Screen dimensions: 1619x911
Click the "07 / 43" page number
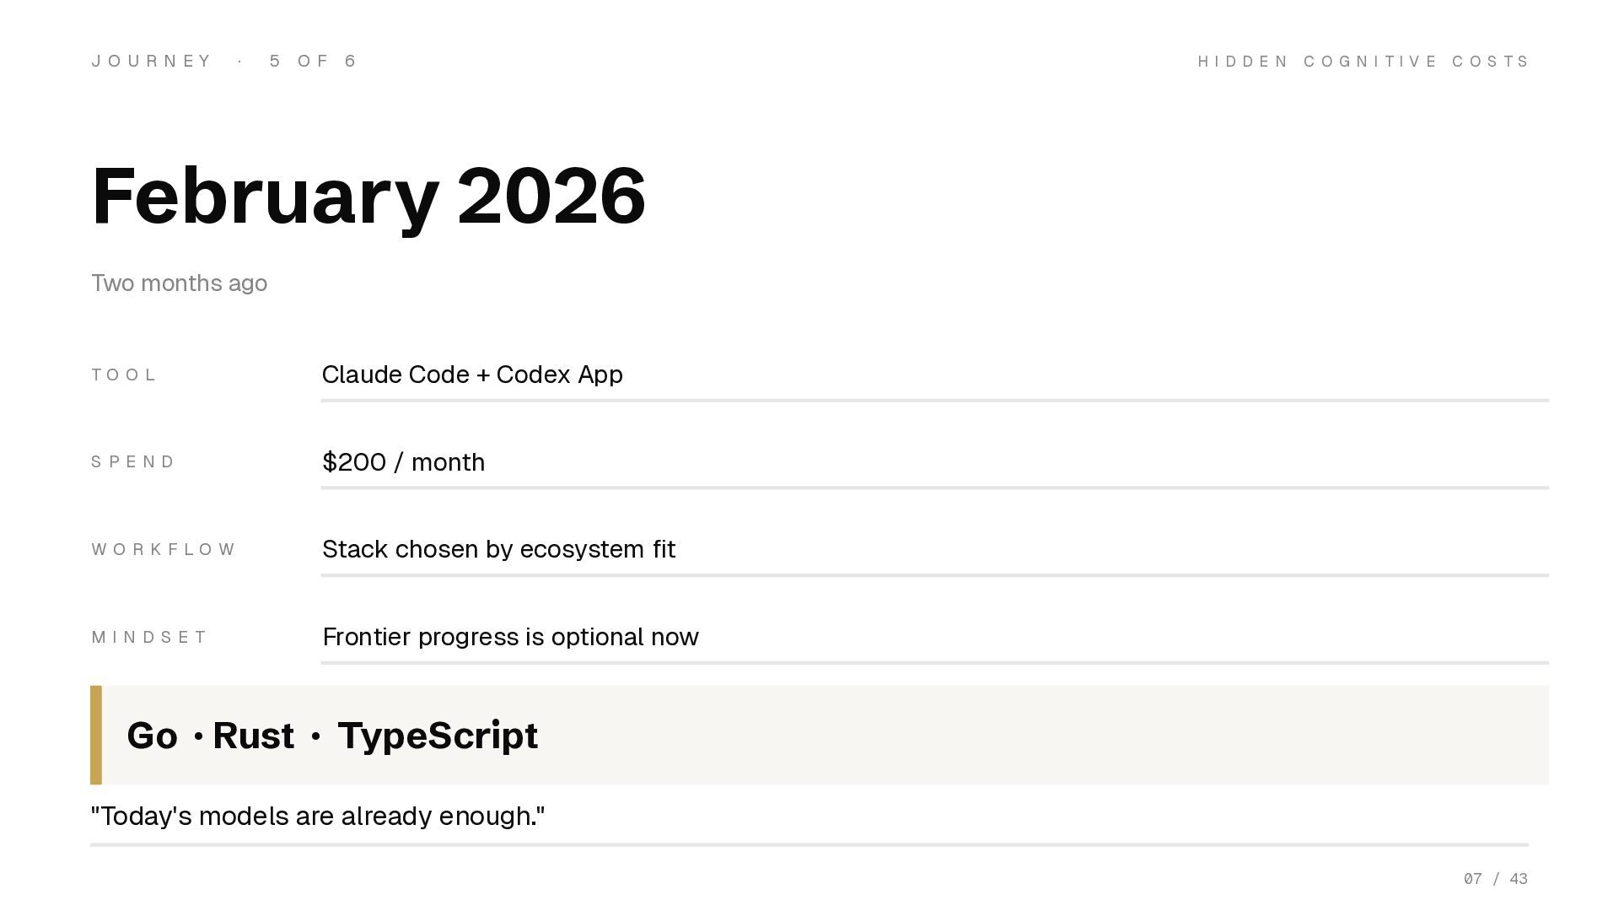point(1495,879)
